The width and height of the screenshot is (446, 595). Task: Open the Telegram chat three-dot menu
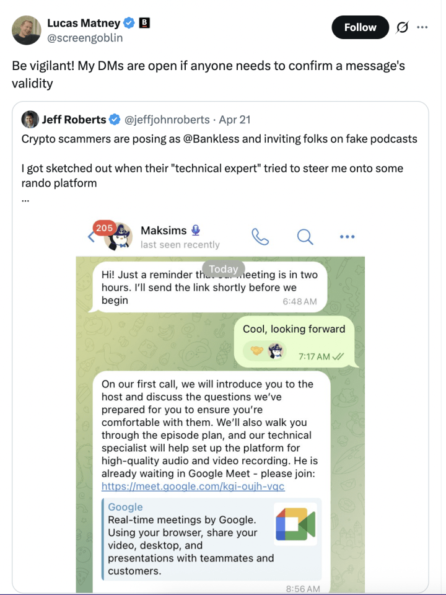(347, 236)
